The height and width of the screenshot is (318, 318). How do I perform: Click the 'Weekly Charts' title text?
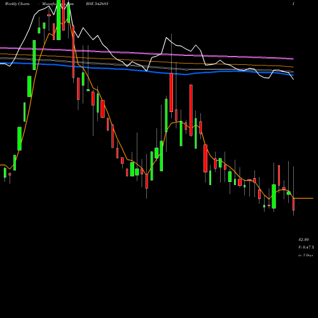pos(17,4)
